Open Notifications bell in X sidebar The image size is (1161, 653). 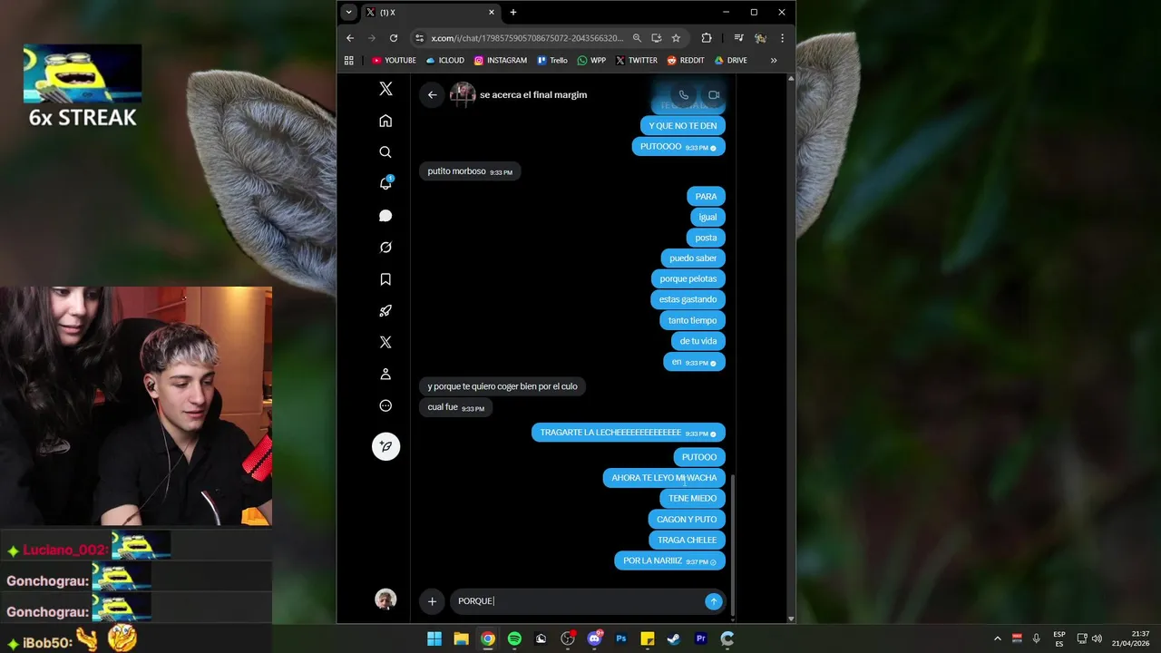pyautogui.click(x=385, y=183)
